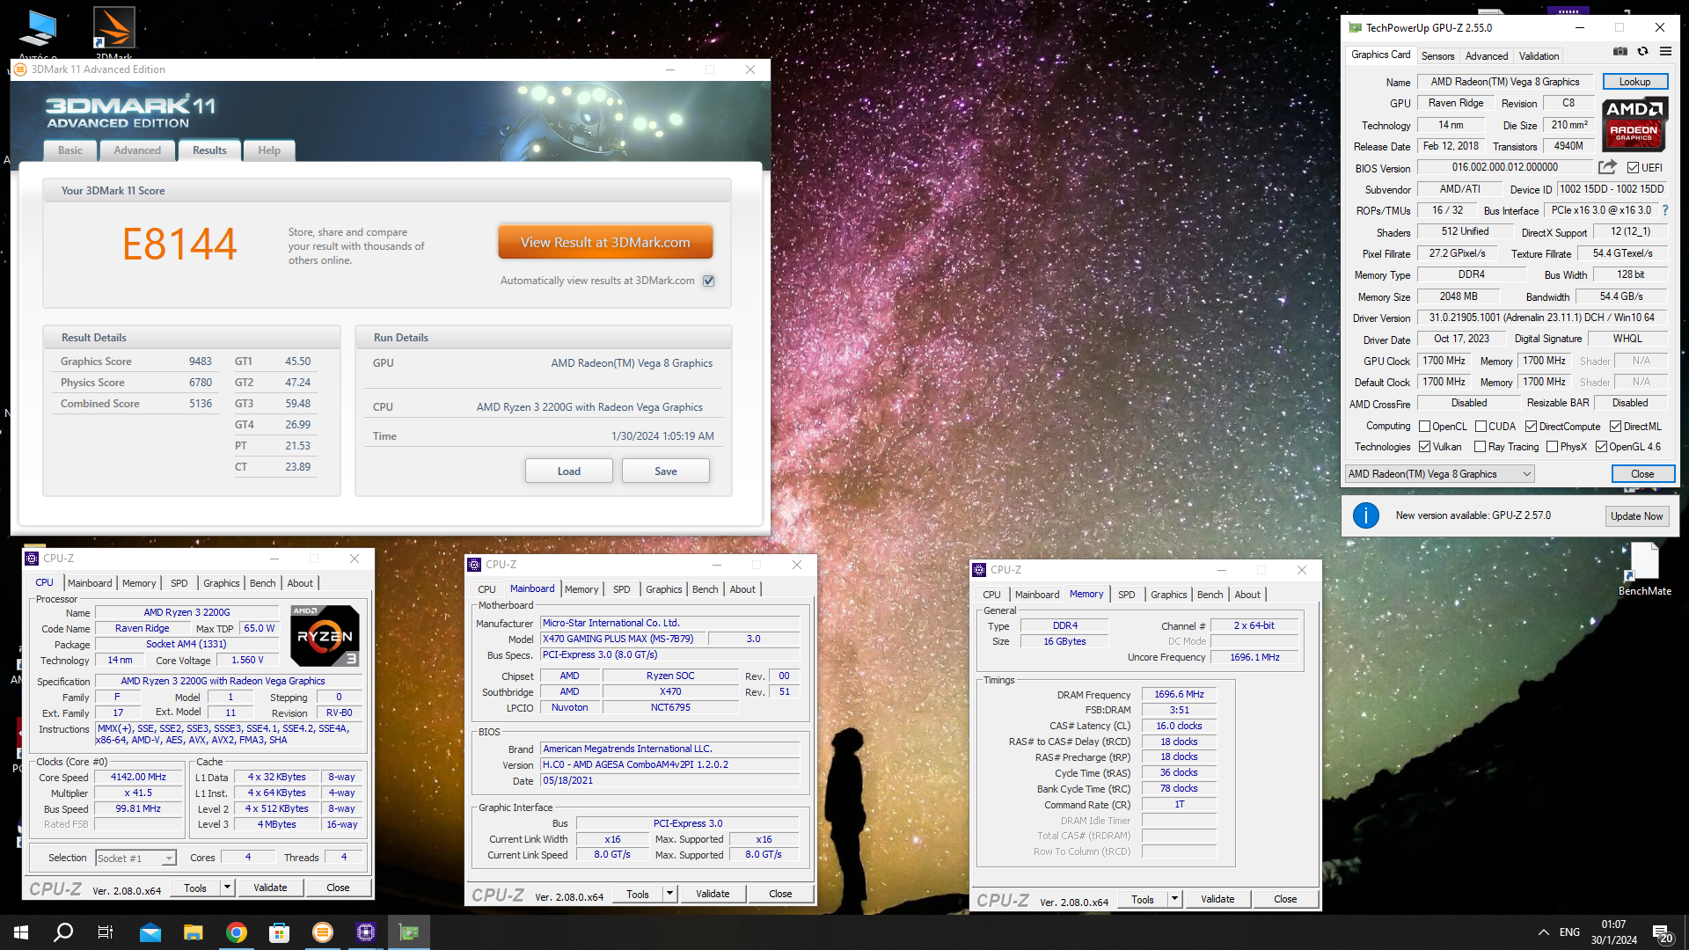1689x950 pixels.
Task: Click the Ryzen 3 logo in CPU-Z
Action: 325,635
